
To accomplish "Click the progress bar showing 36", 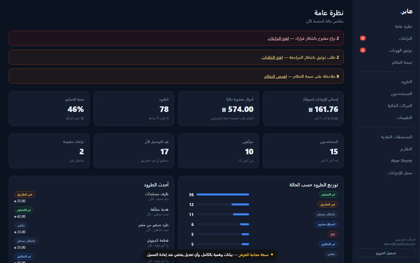I will 223,195.
